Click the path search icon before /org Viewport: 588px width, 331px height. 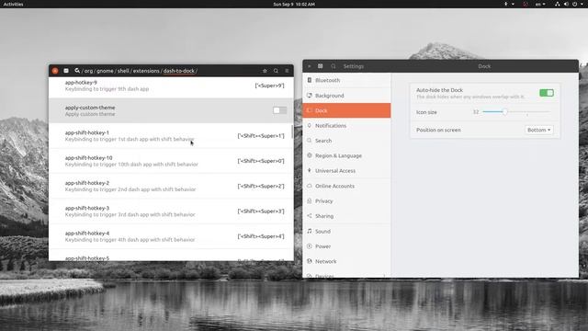[77, 70]
